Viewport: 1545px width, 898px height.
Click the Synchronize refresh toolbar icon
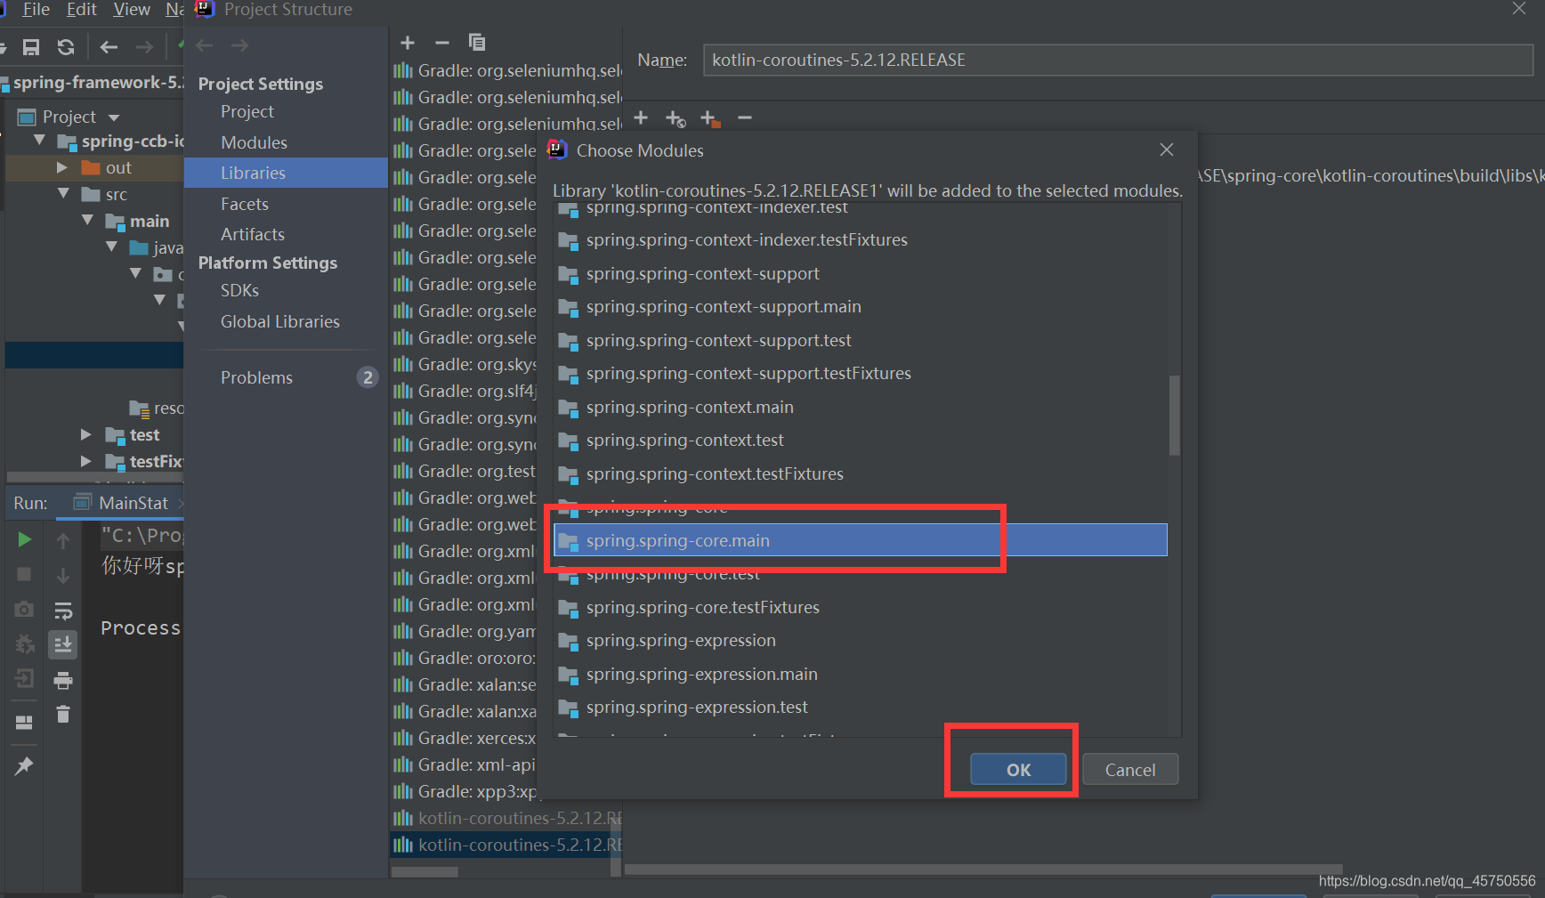point(66,47)
